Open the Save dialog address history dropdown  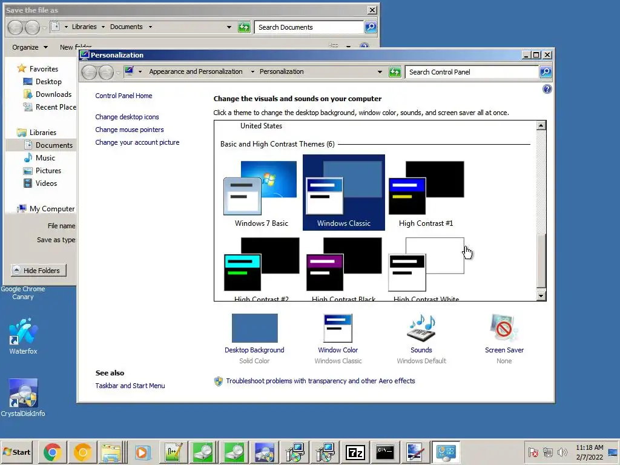coord(229,27)
